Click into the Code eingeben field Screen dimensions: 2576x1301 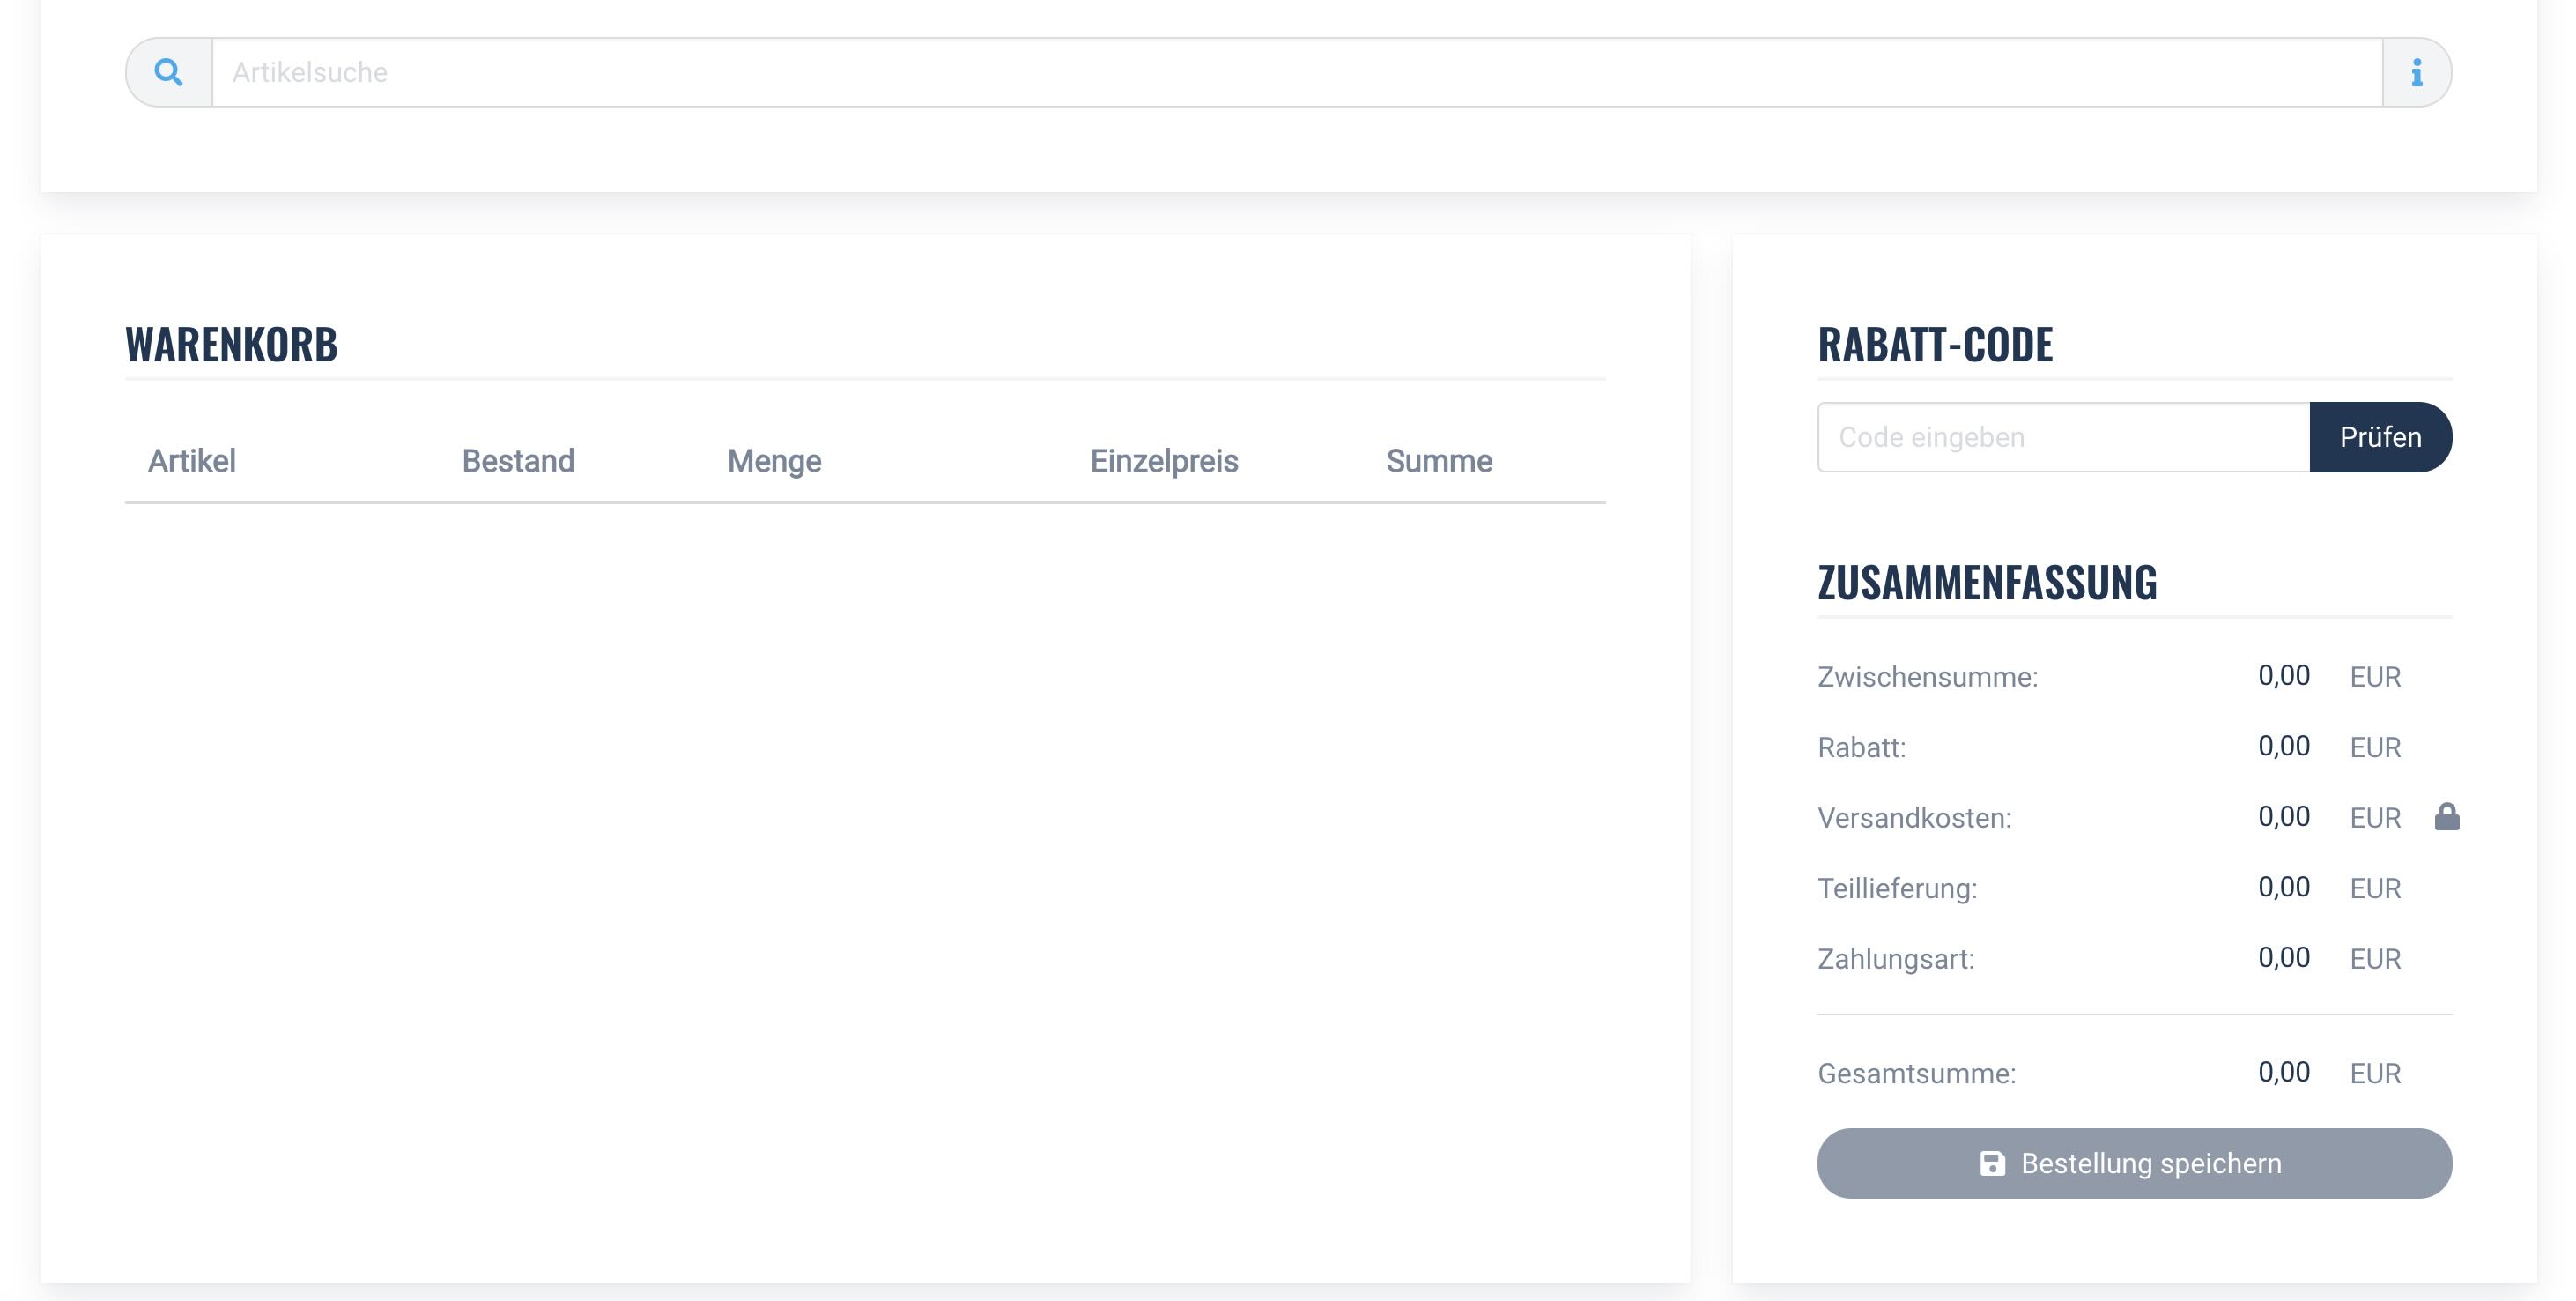click(x=2062, y=437)
